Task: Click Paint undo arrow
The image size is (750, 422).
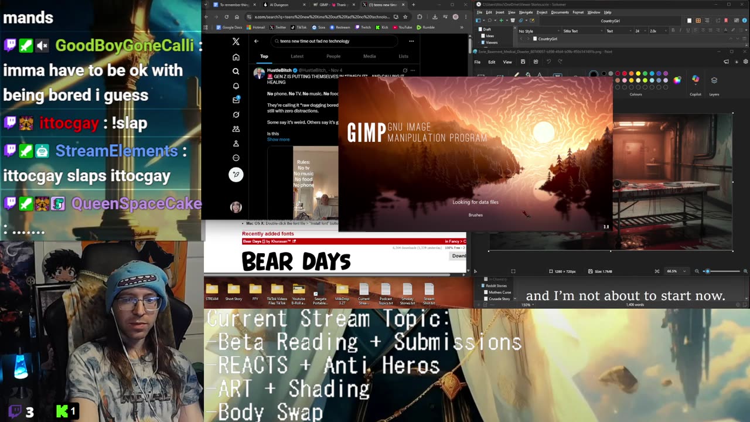Action: 549,62
